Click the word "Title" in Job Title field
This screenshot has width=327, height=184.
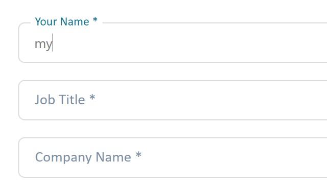tap(72, 99)
